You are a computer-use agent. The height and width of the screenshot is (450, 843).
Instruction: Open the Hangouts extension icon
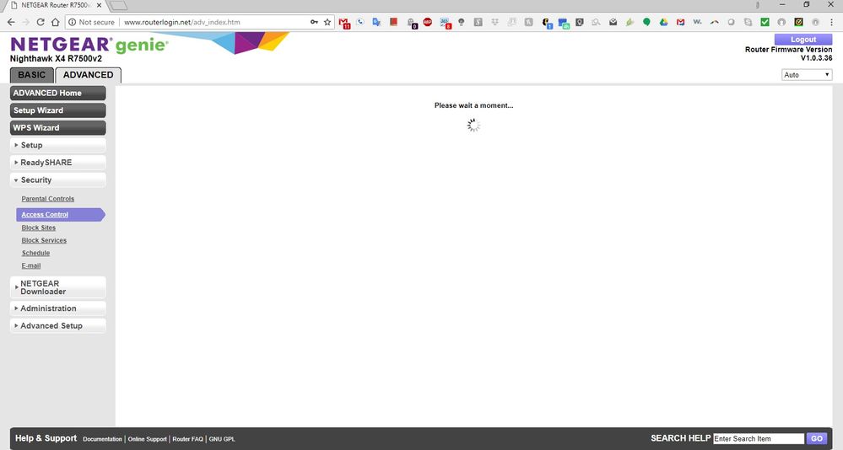pyautogui.click(x=646, y=22)
